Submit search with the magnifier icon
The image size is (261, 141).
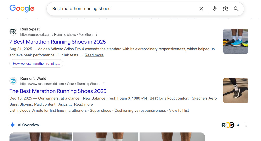coord(236,9)
